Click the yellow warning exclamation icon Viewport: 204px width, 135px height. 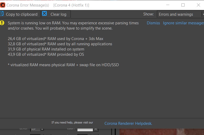tap(2, 23)
